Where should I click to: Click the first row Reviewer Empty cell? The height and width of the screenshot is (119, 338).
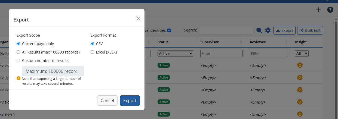[258, 65]
